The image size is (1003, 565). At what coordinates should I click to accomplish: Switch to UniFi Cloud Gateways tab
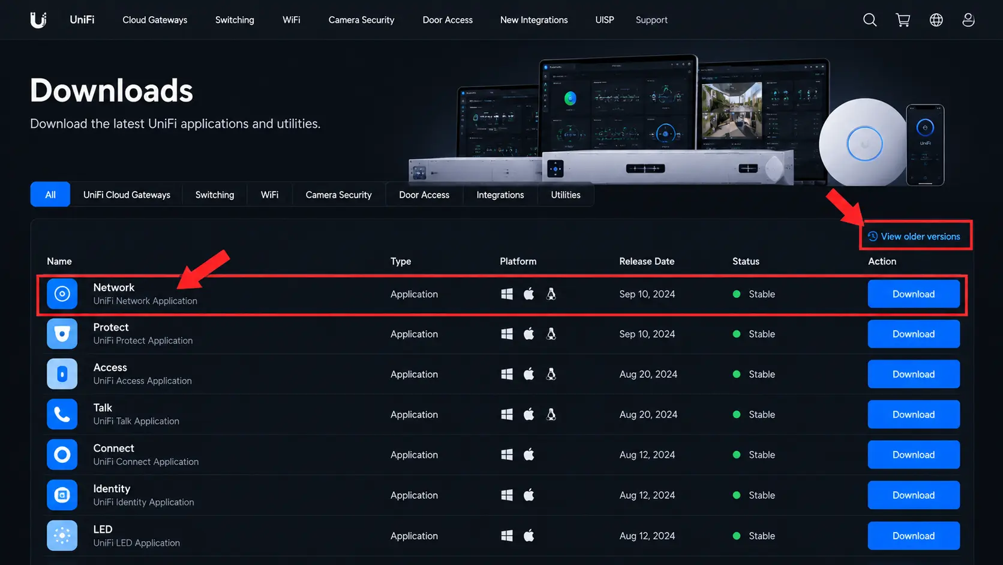127,195
